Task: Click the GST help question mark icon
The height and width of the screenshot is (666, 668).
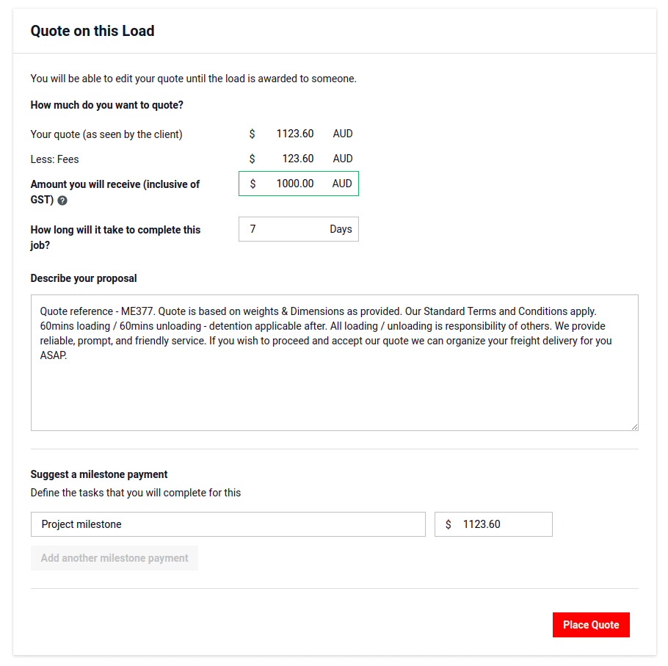Action: click(x=62, y=200)
